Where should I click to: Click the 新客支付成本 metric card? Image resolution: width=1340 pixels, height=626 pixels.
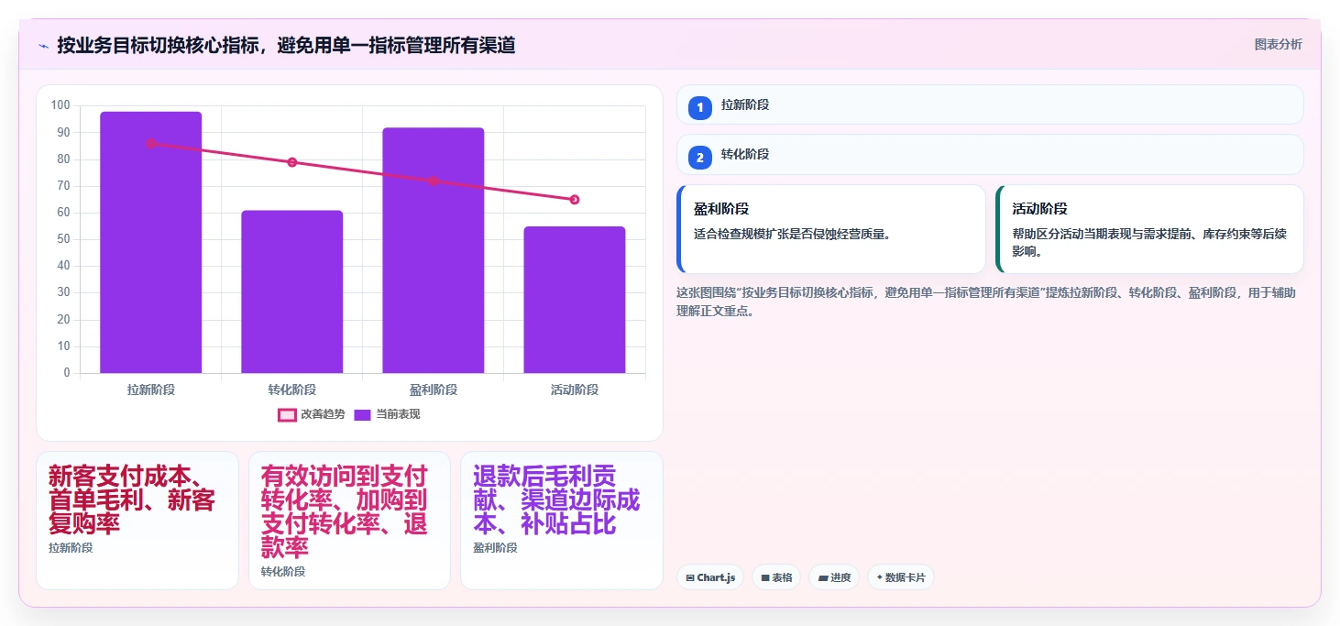click(137, 521)
